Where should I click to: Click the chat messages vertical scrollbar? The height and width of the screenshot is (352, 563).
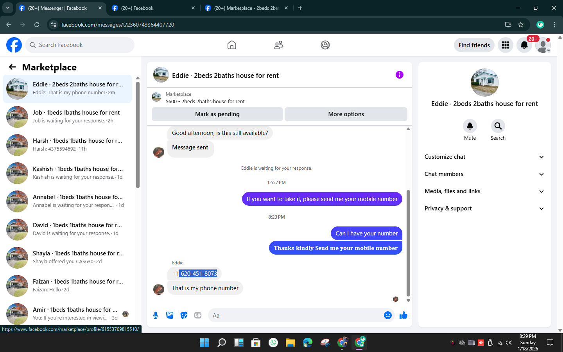pos(408,242)
